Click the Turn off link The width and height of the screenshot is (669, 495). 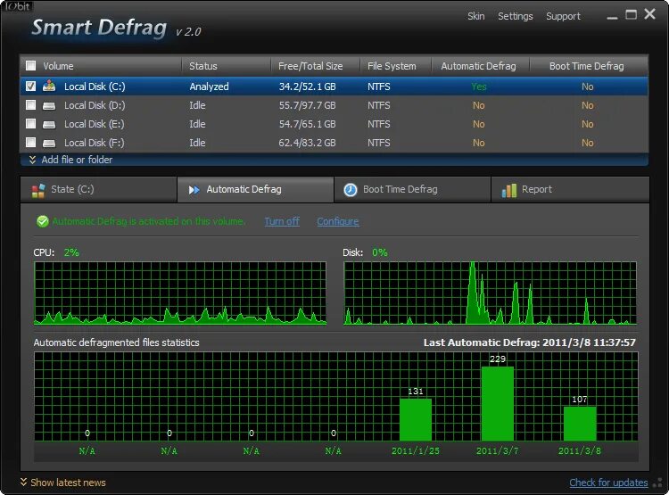(282, 221)
